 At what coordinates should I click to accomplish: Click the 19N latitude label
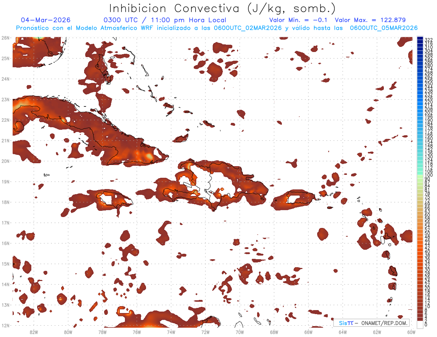tap(5, 181)
